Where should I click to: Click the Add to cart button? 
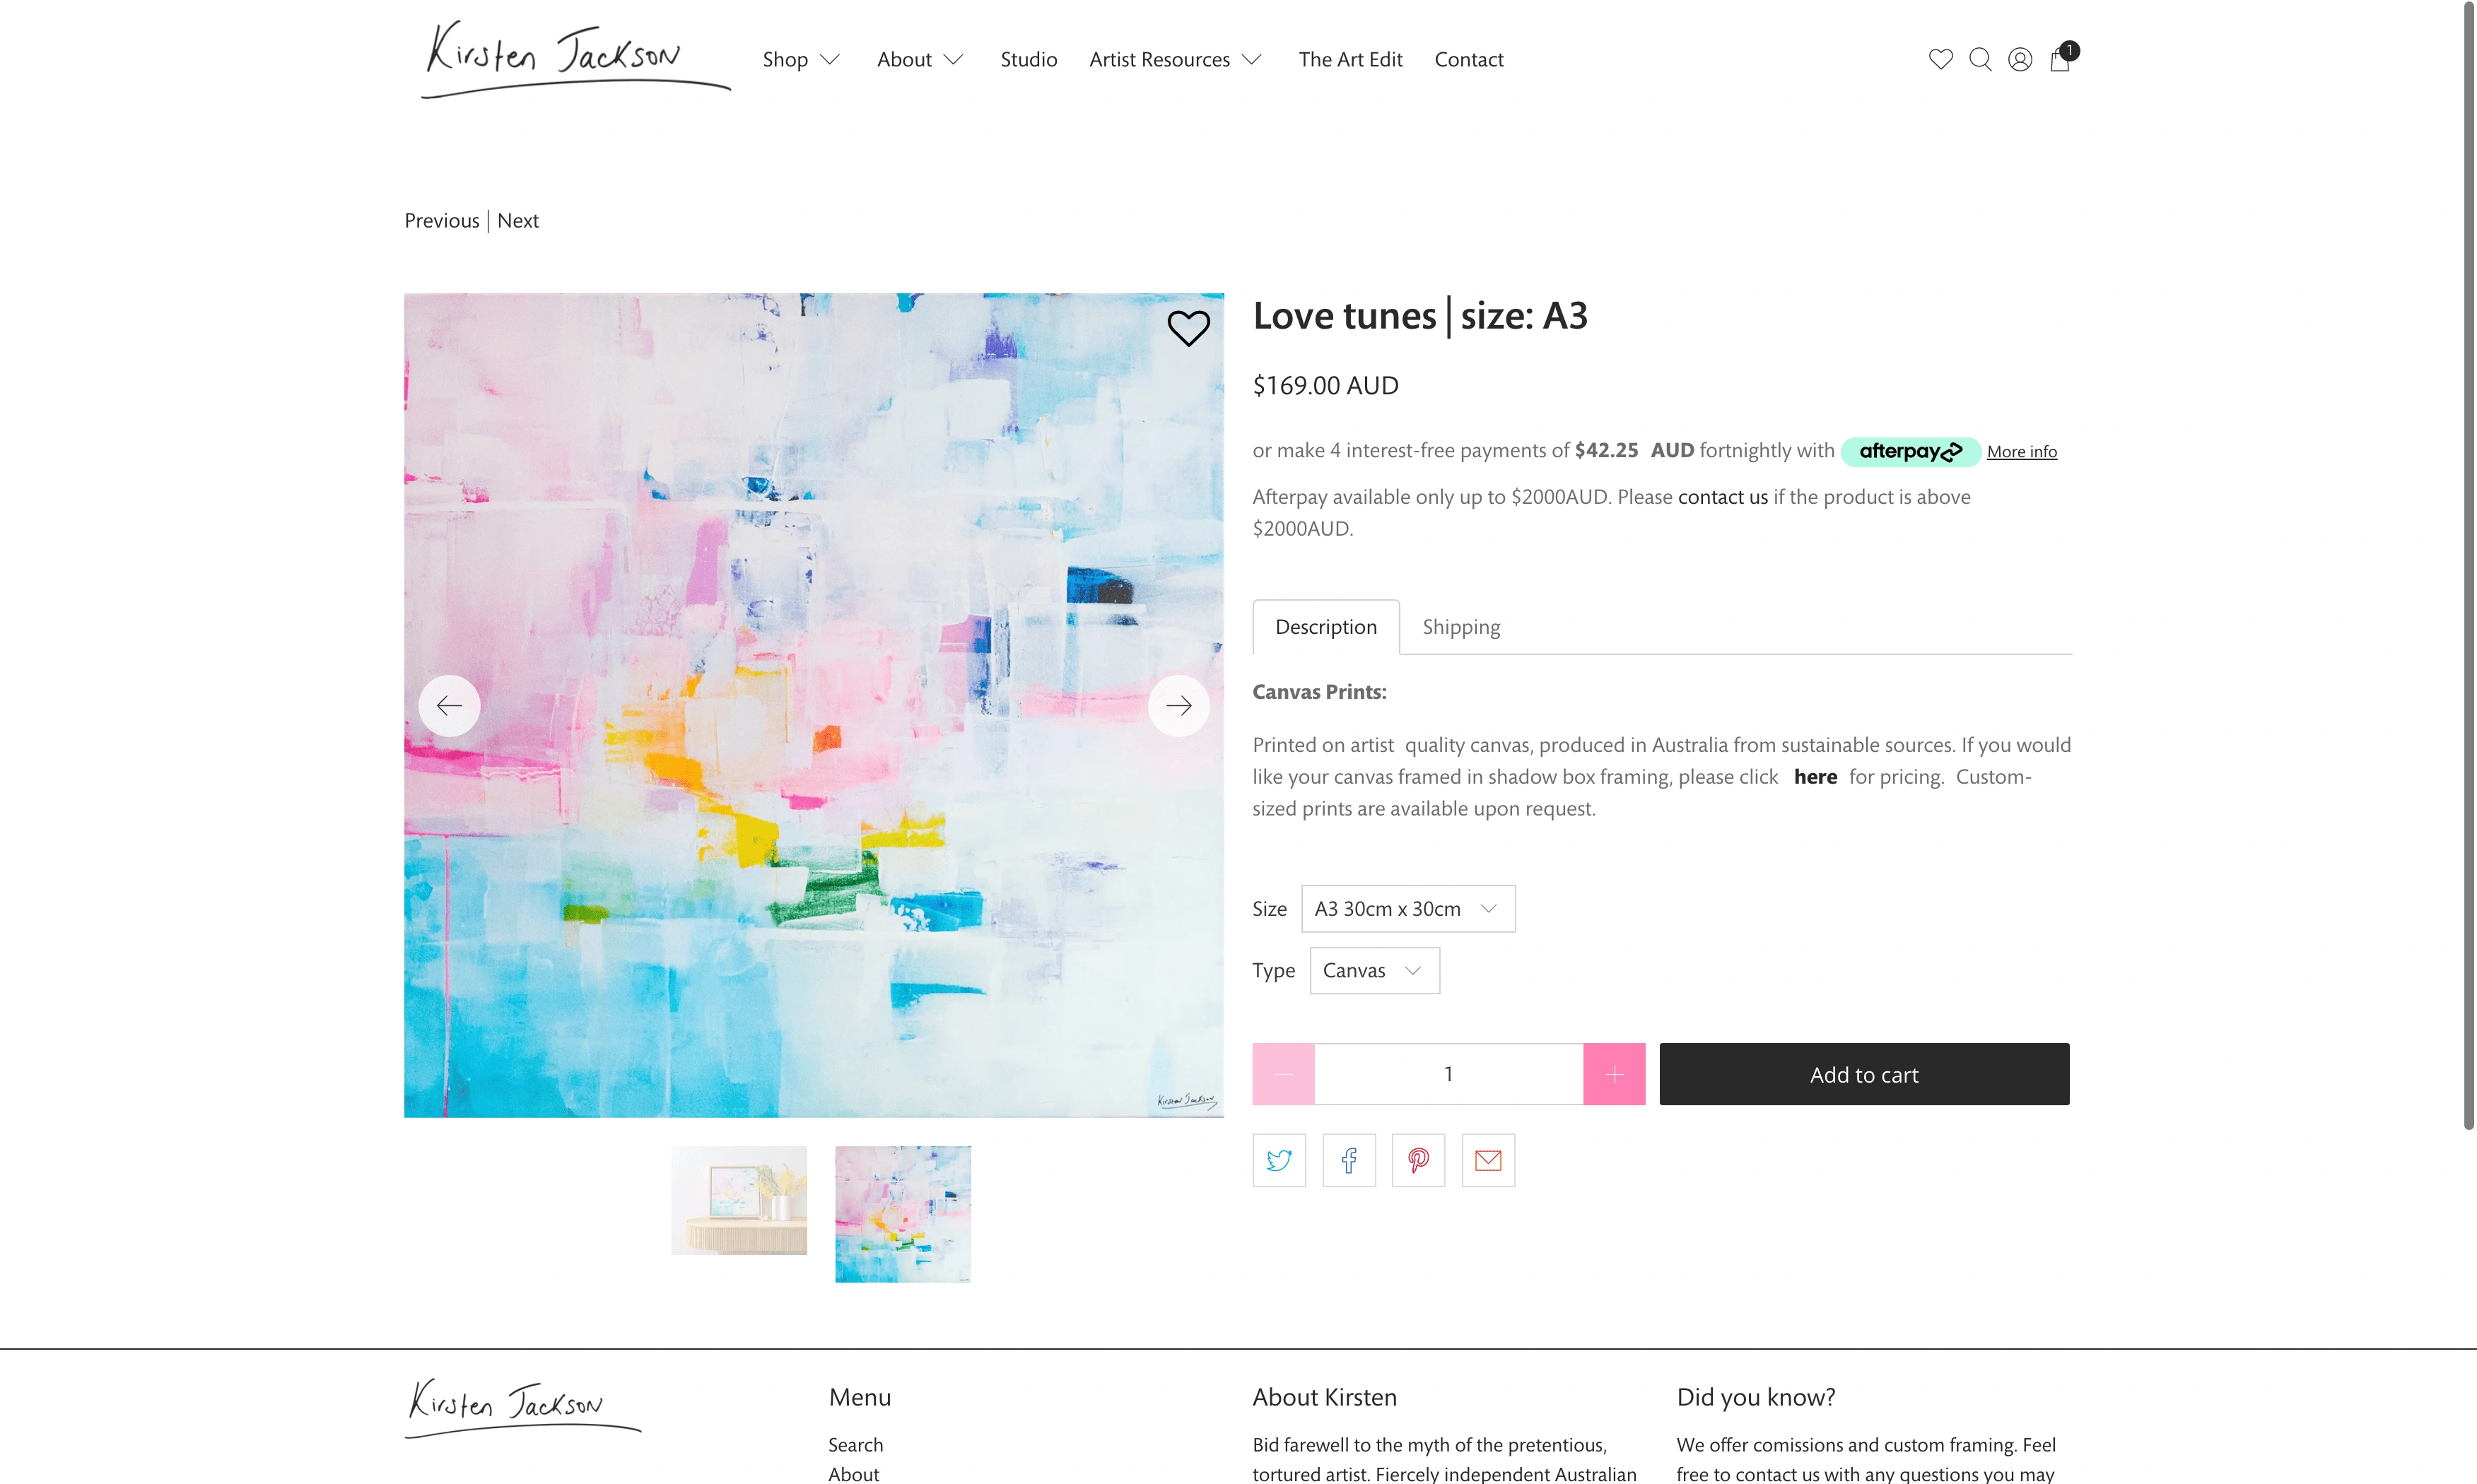[1863, 1074]
